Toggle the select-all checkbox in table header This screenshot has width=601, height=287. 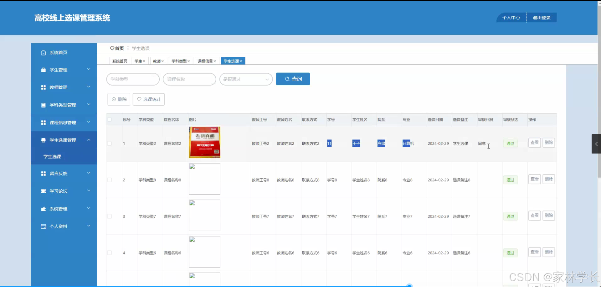pos(109,119)
